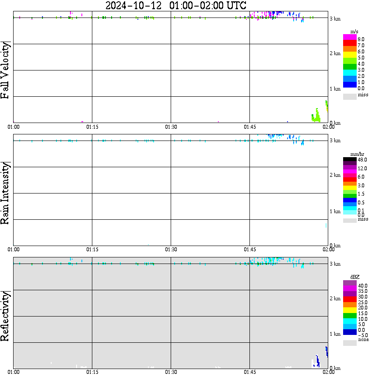372x380 pixels.
Task: Select the cyan 2.0 m/s legend swatch
Action: click(350, 73)
